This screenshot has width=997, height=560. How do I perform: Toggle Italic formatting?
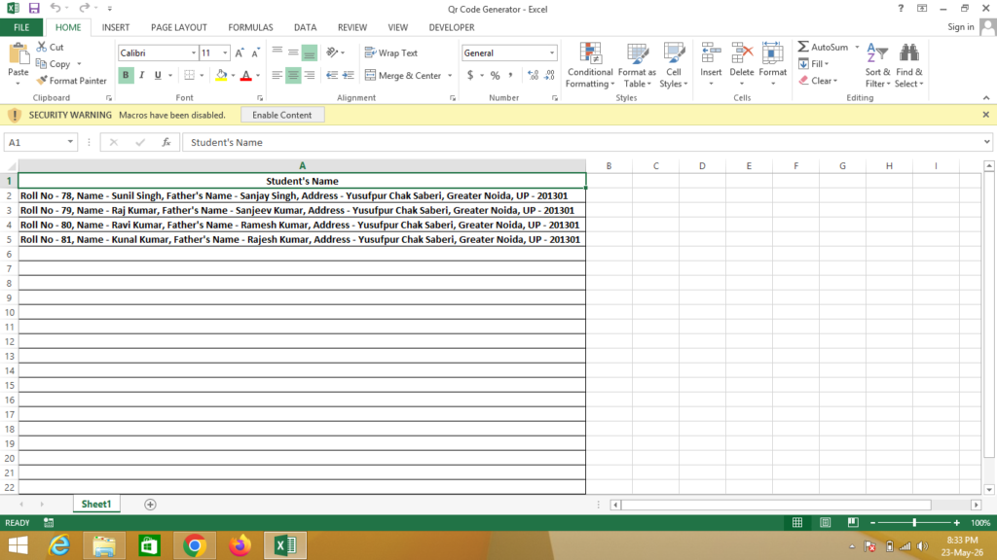[x=142, y=75]
